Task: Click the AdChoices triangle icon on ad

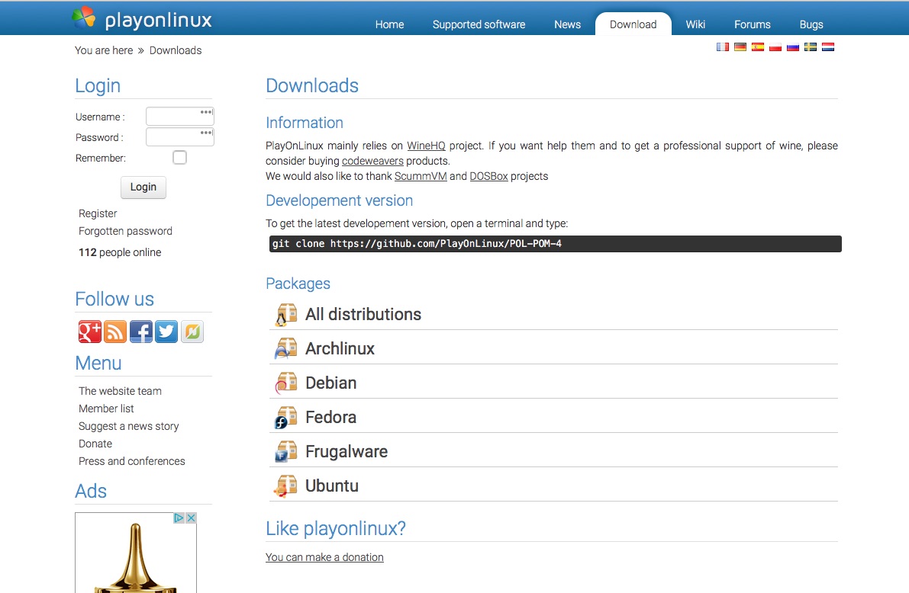Action: tap(179, 518)
